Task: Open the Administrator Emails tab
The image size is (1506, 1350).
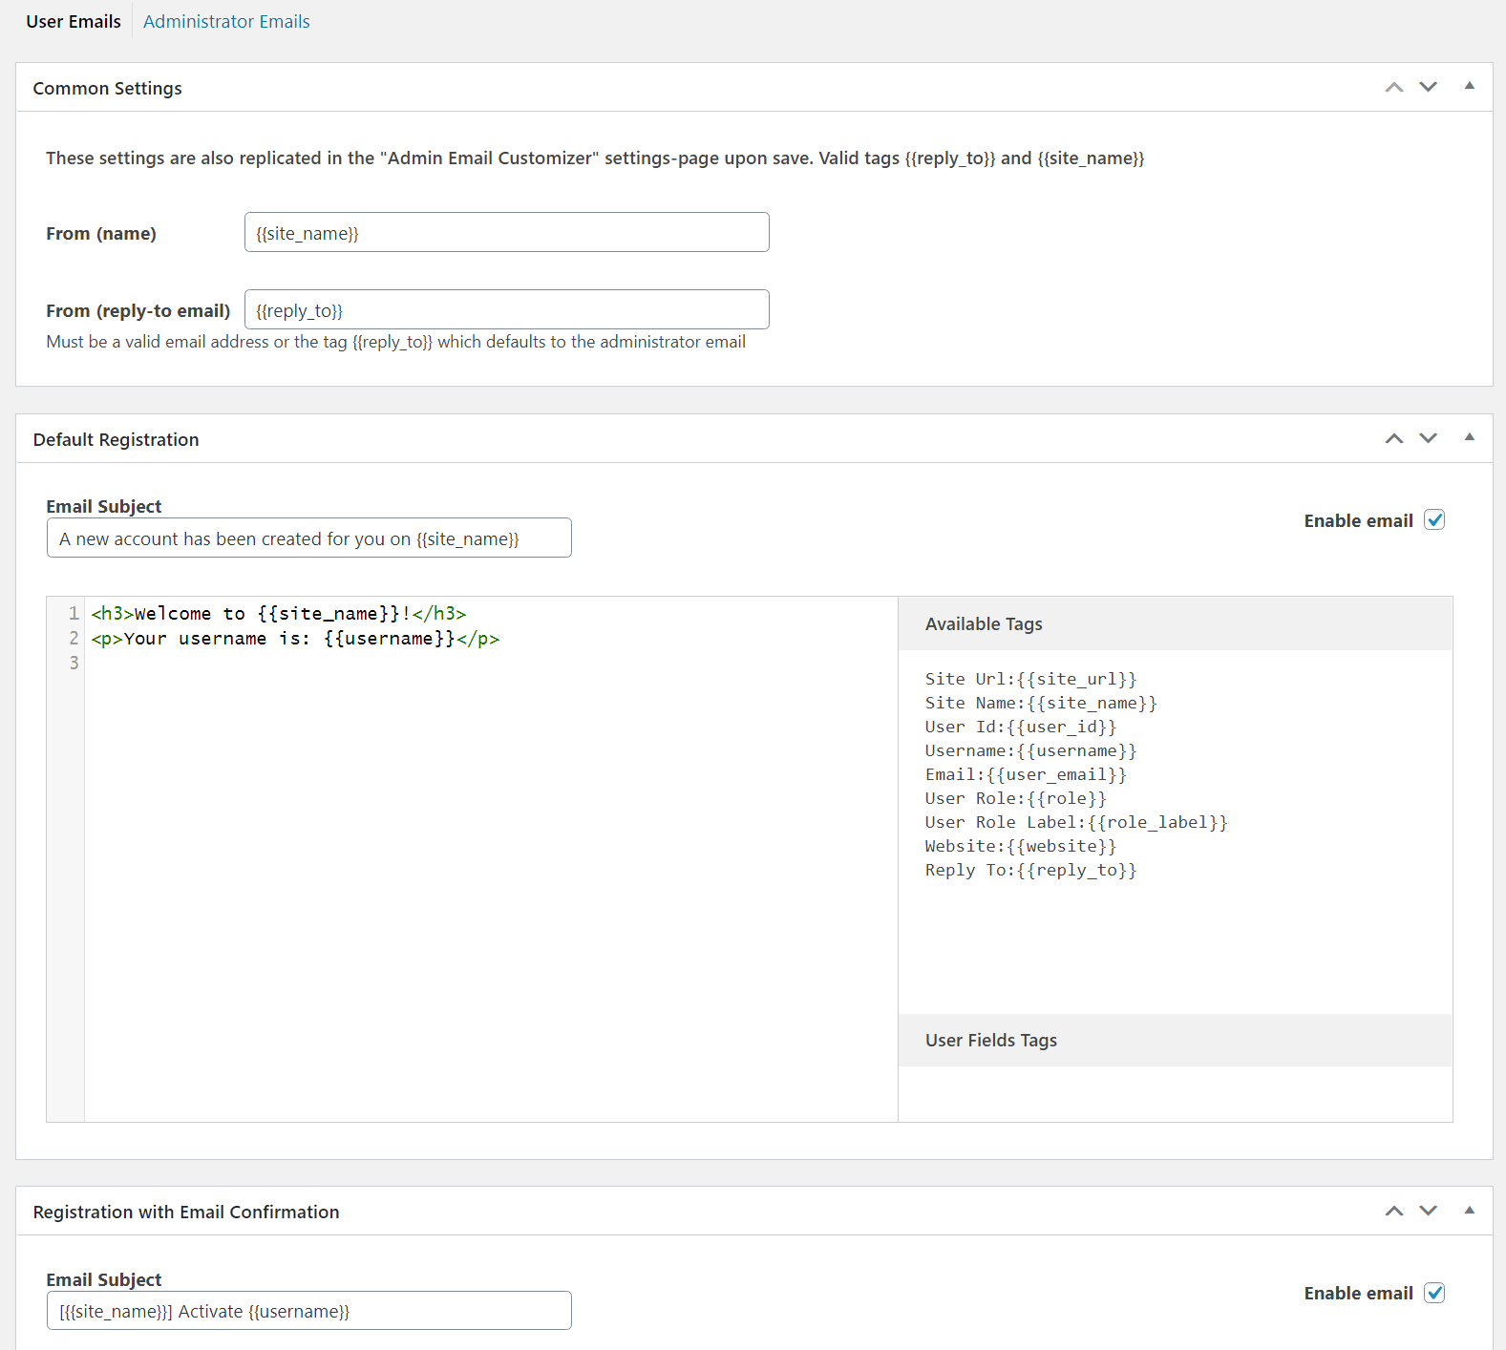Action: coord(226,21)
